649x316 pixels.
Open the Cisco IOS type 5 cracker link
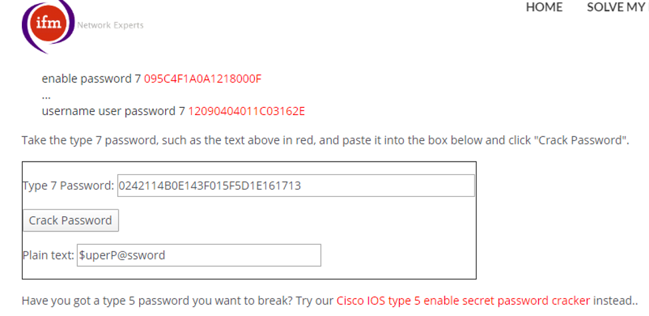click(x=463, y=301)
